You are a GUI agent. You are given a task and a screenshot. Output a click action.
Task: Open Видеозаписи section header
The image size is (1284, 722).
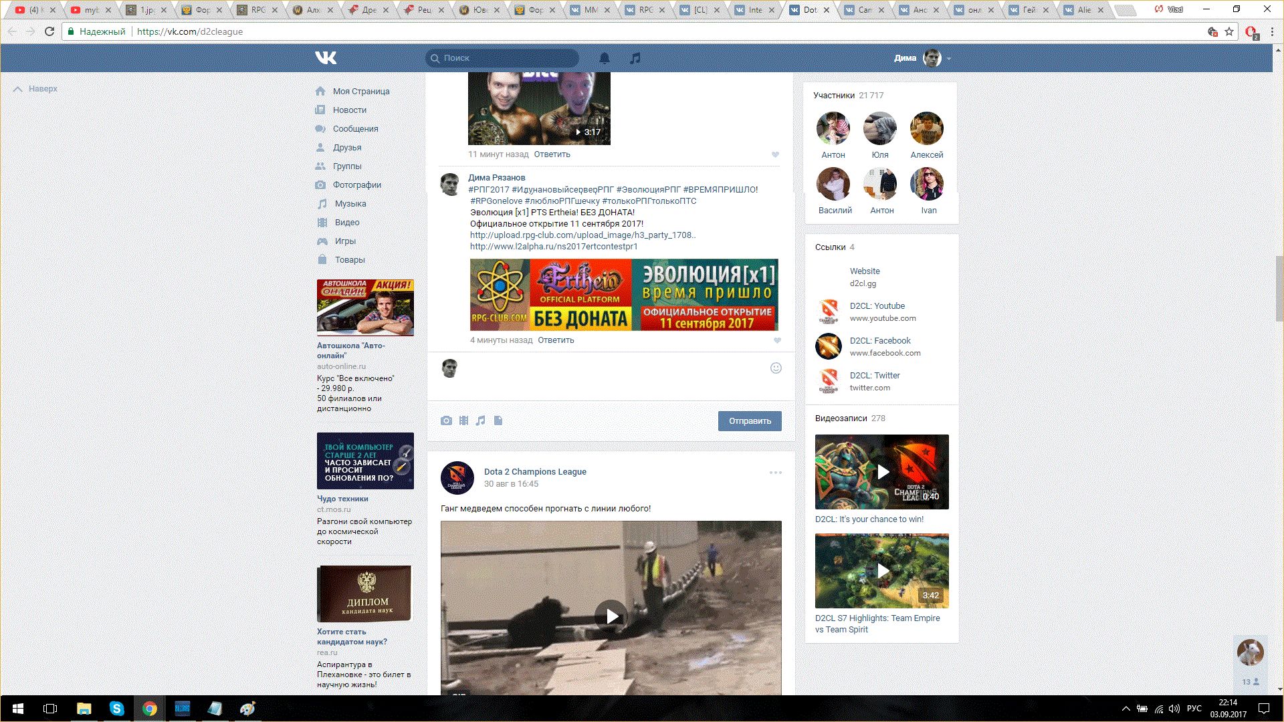point(850,418)
